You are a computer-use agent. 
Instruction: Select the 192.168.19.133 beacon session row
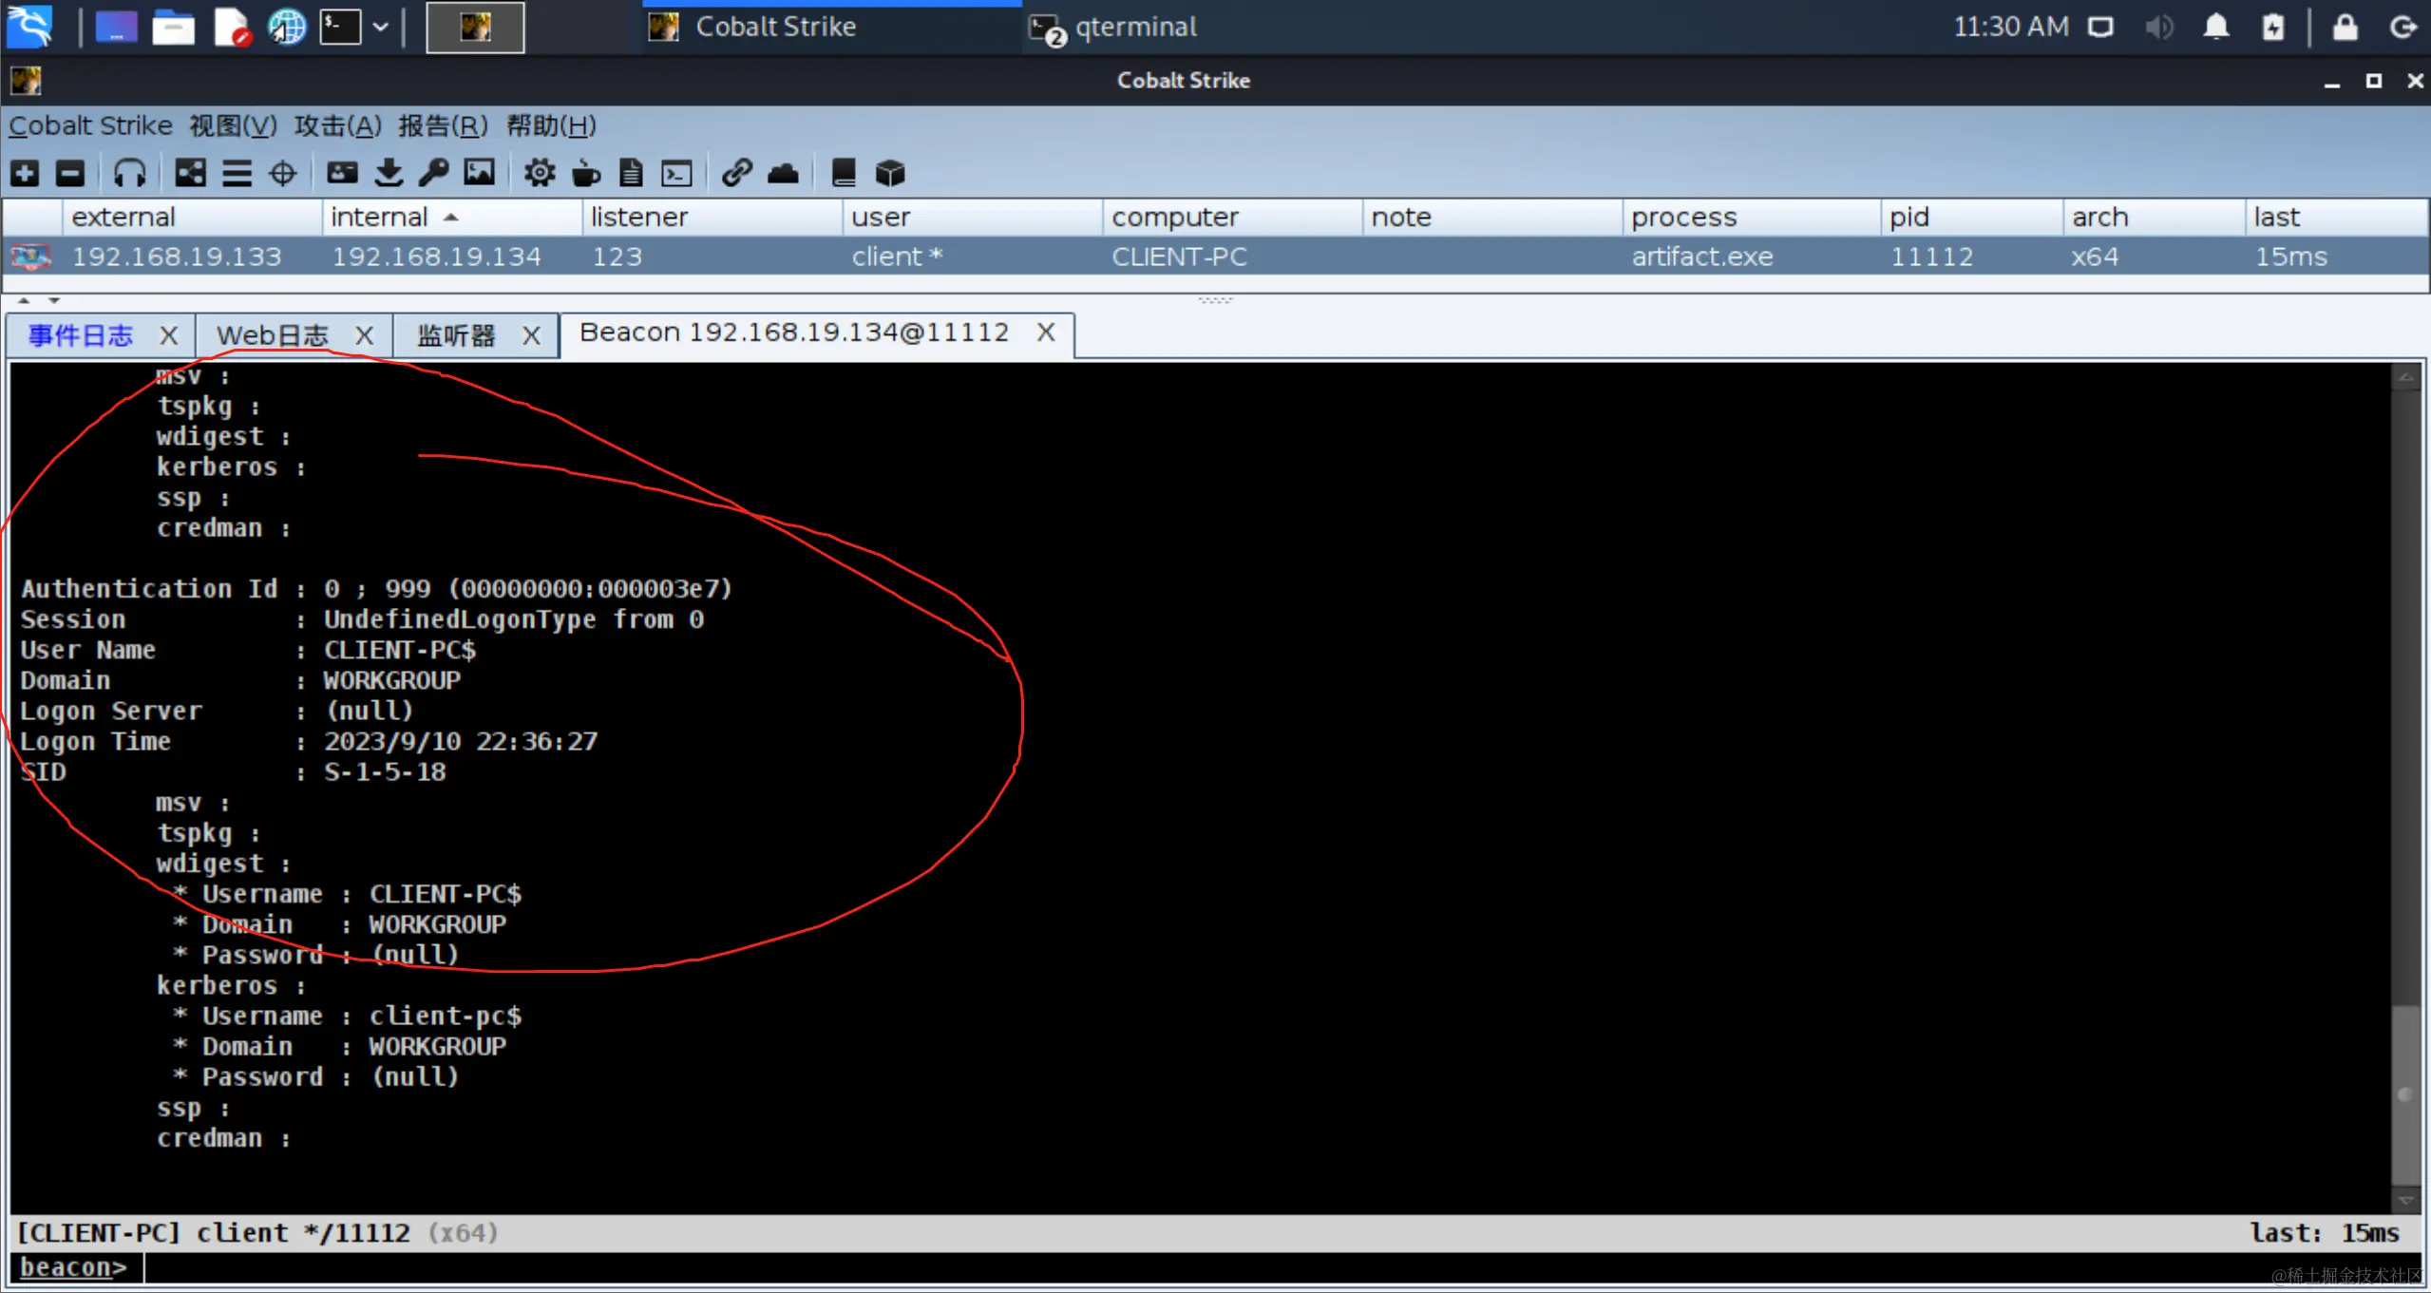[177, 257]
